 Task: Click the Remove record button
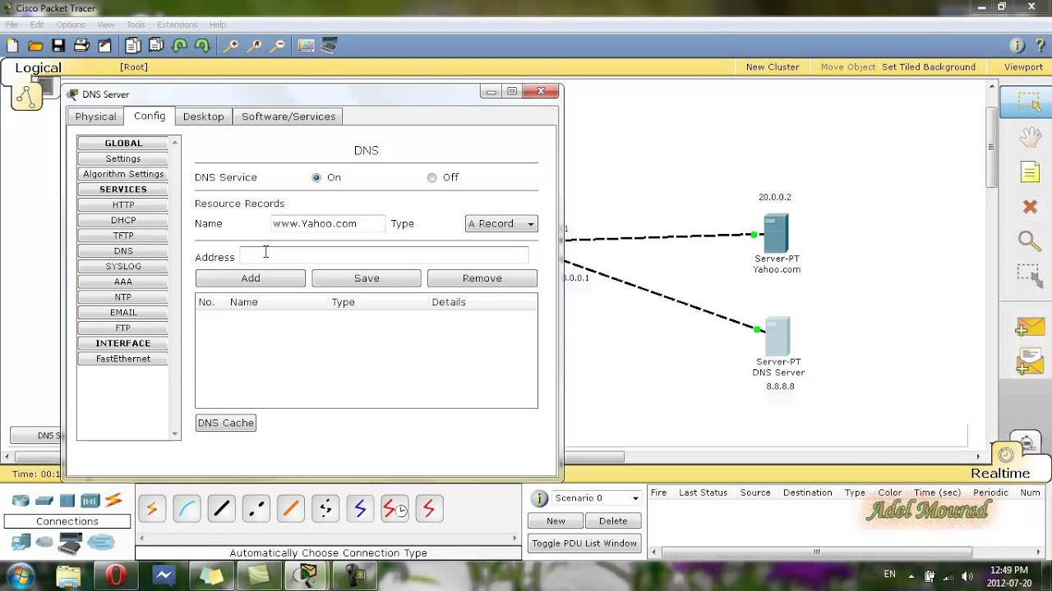(x=482, y=278)
